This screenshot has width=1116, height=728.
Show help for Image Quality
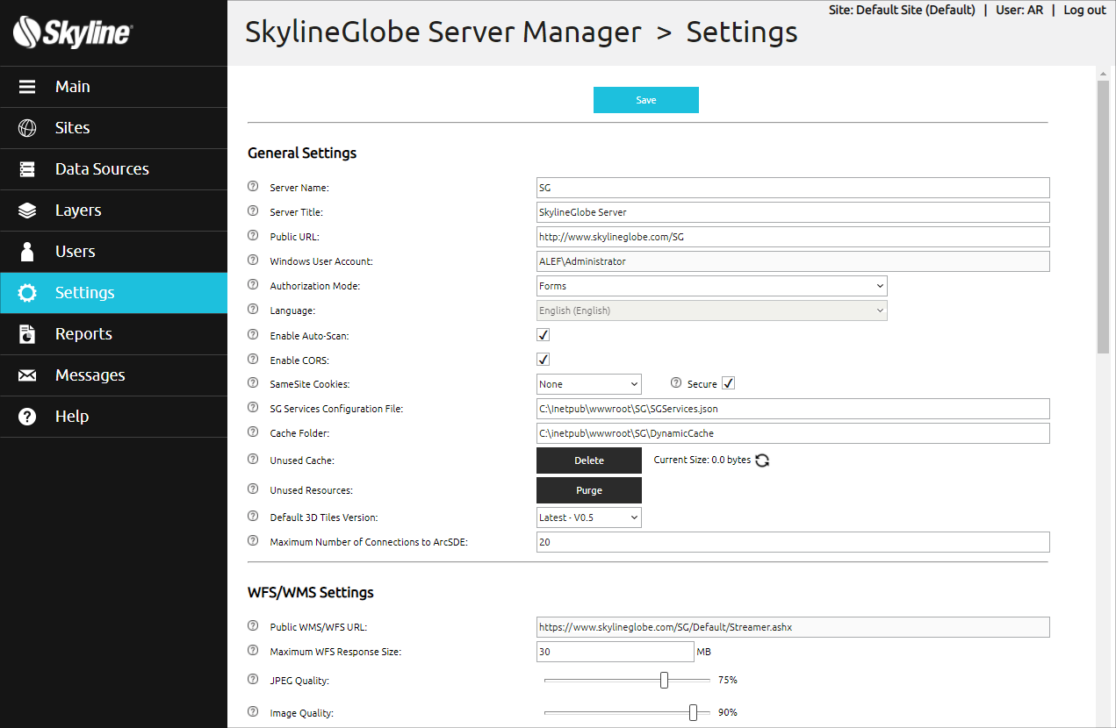253,711
